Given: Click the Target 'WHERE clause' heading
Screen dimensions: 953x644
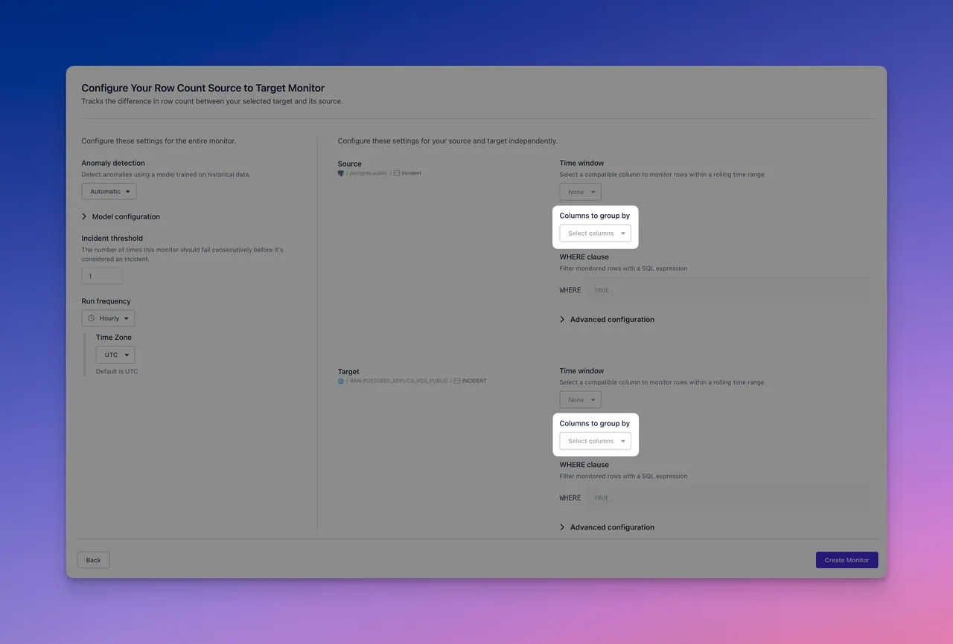Looking at the screenshot, I should click(584, 465).
